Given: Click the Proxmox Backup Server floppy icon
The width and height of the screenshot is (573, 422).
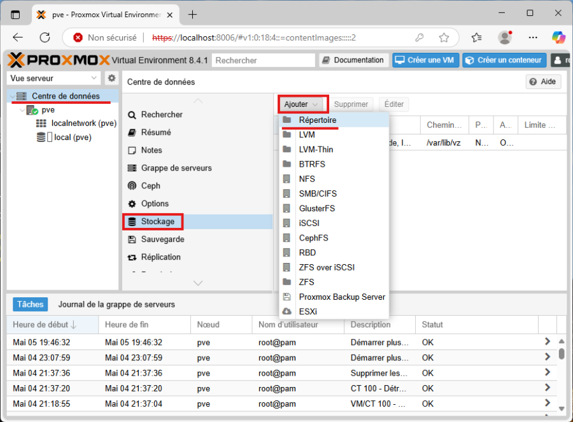Looking at the screenshot, I should click(x=287, y=297).
